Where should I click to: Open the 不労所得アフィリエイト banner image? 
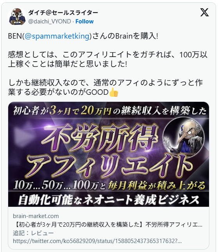pos(109,154)
